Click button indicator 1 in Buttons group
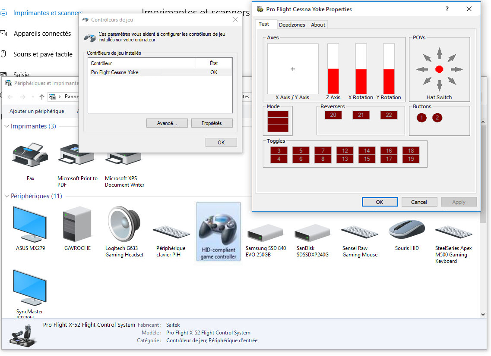The width and height of the screenshot is (491, 356). pos(421,118)
